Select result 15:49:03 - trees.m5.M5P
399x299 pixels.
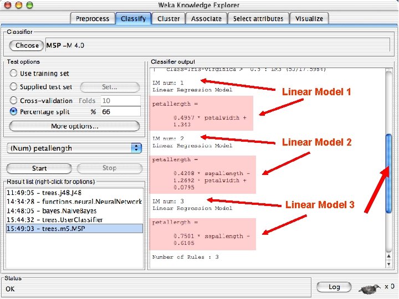(74, 229)
